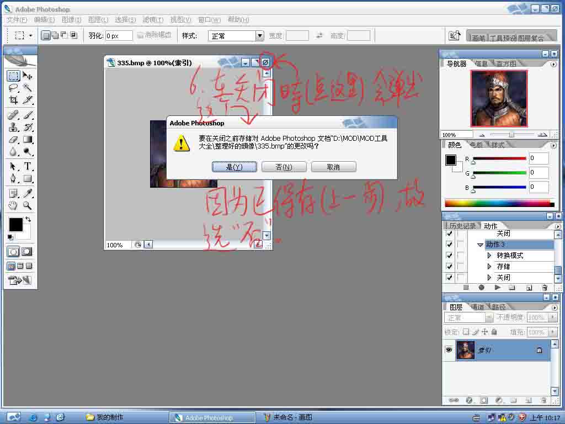Select the Magic Wand tool
Viewport: 565px width, 424px height.
(27, 88)
